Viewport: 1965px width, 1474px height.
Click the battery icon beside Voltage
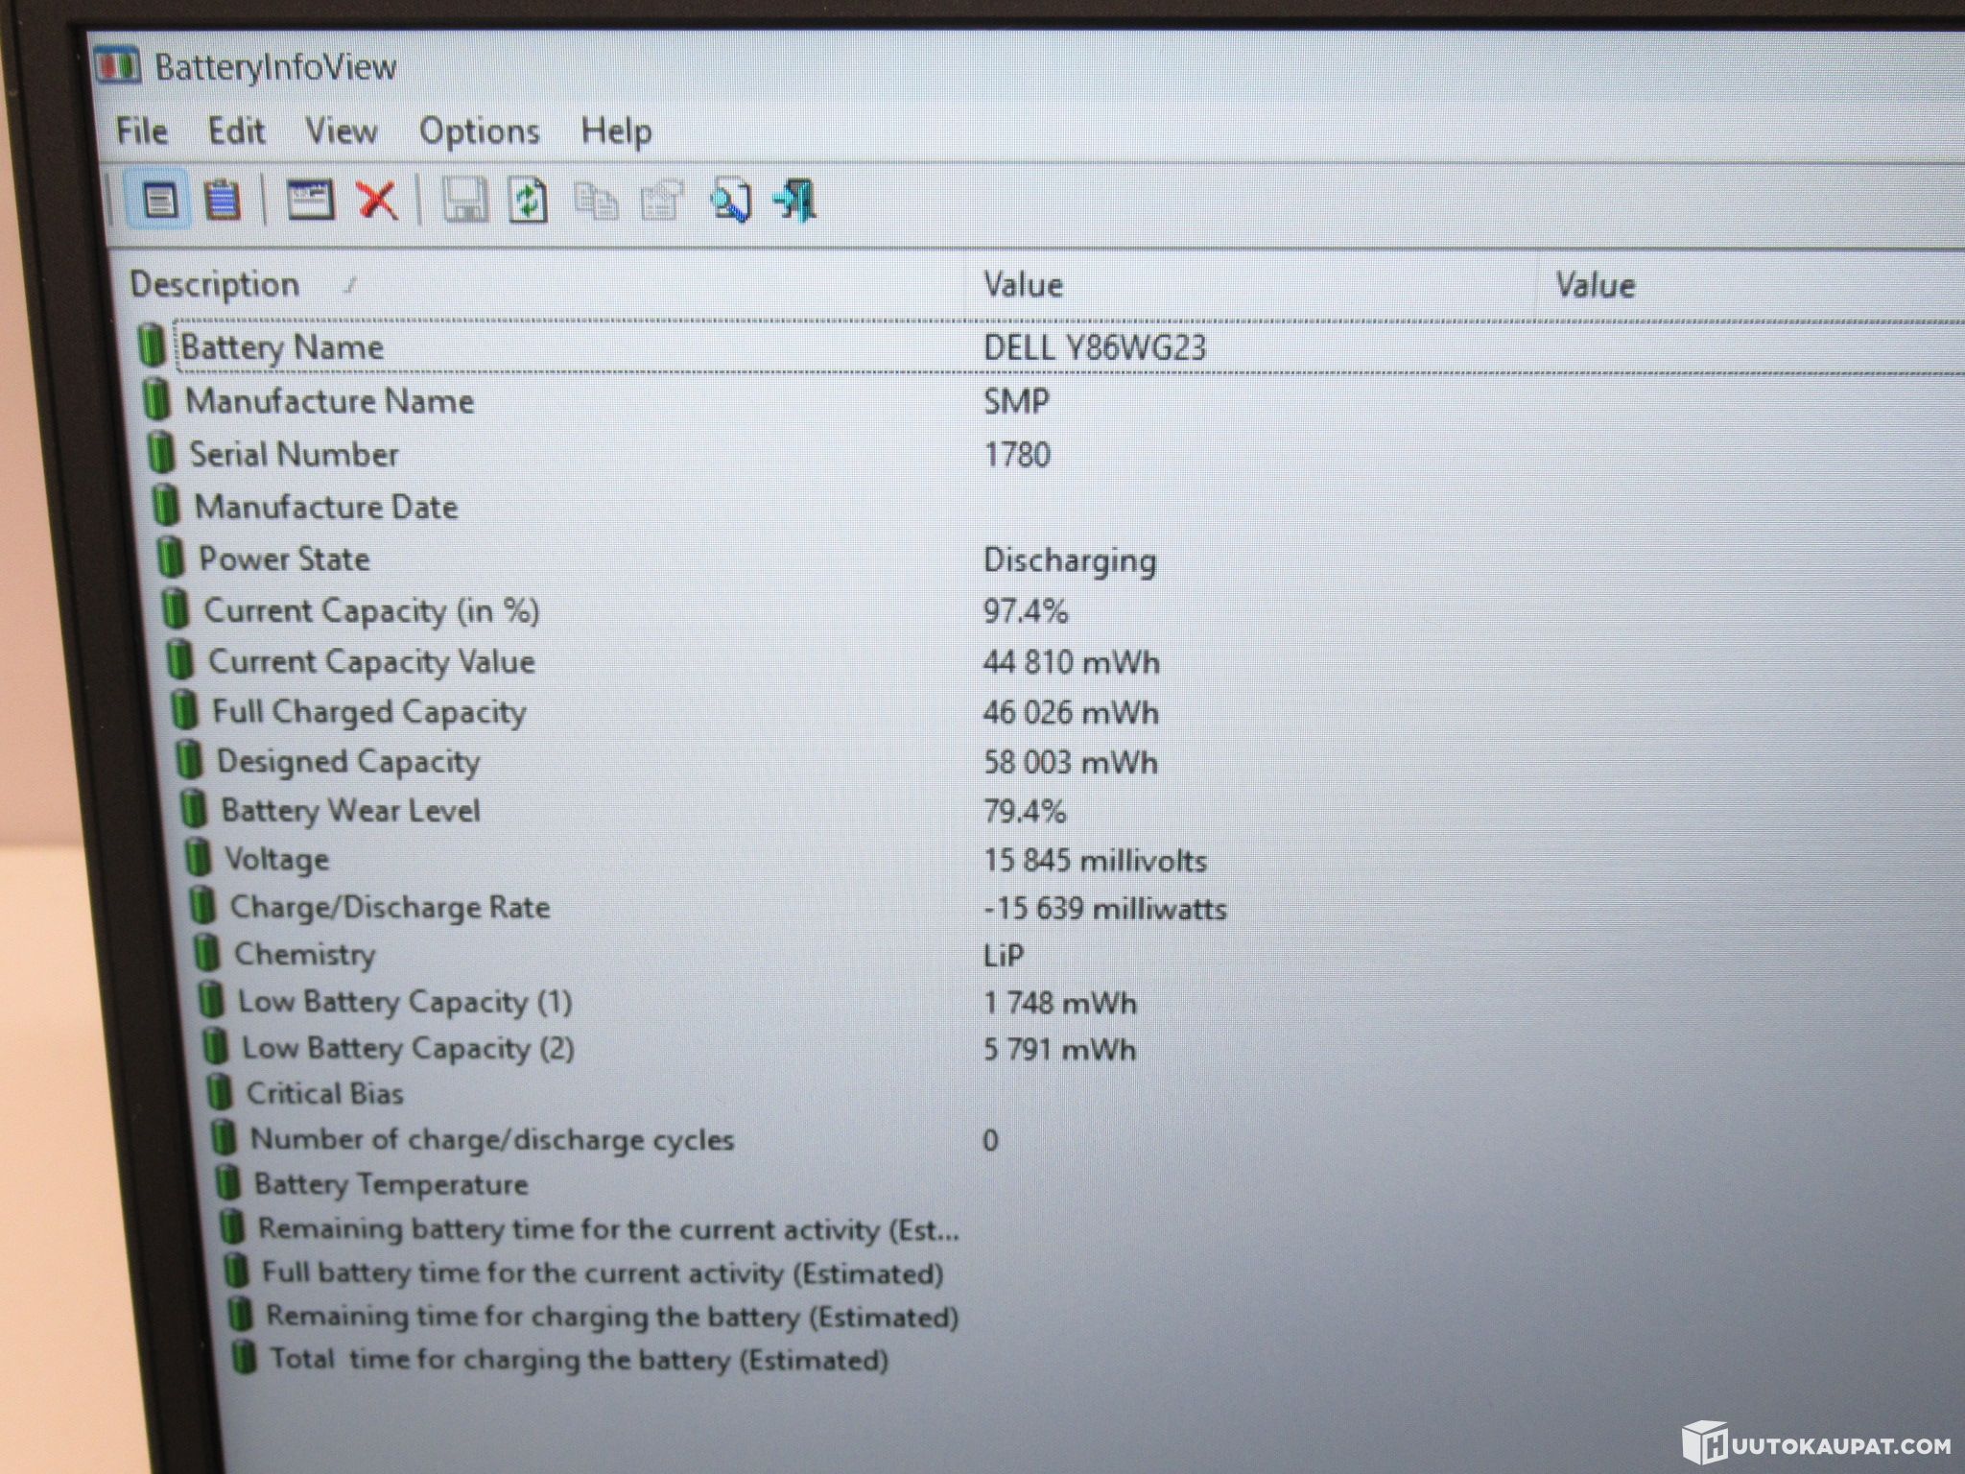198,856
